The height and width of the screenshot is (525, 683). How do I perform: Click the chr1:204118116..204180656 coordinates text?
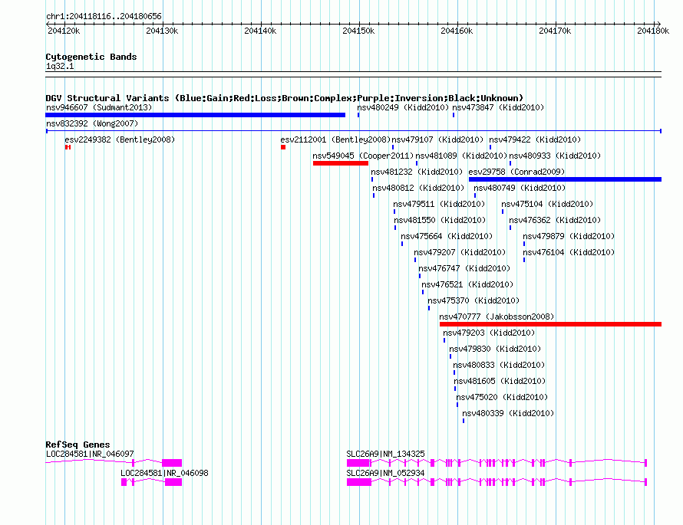tap(104, 17)
